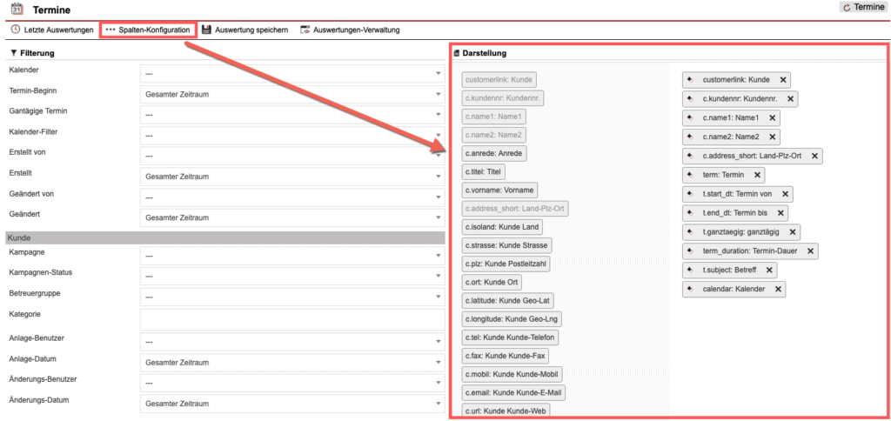Screen dimensions: 891x421
Task: Click move handle icon on t.subject: Betreff
Action: coord(689,270)
